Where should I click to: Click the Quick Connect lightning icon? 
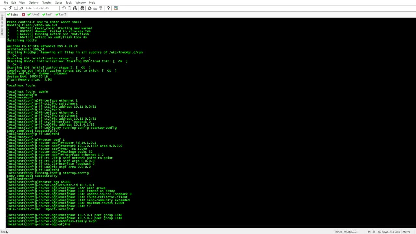[10, 8]
